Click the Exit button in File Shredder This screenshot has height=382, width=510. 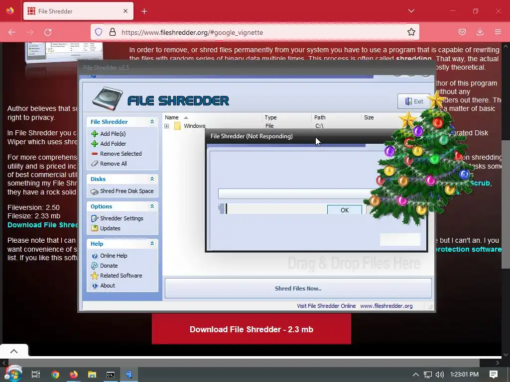[x=414, y=101]
